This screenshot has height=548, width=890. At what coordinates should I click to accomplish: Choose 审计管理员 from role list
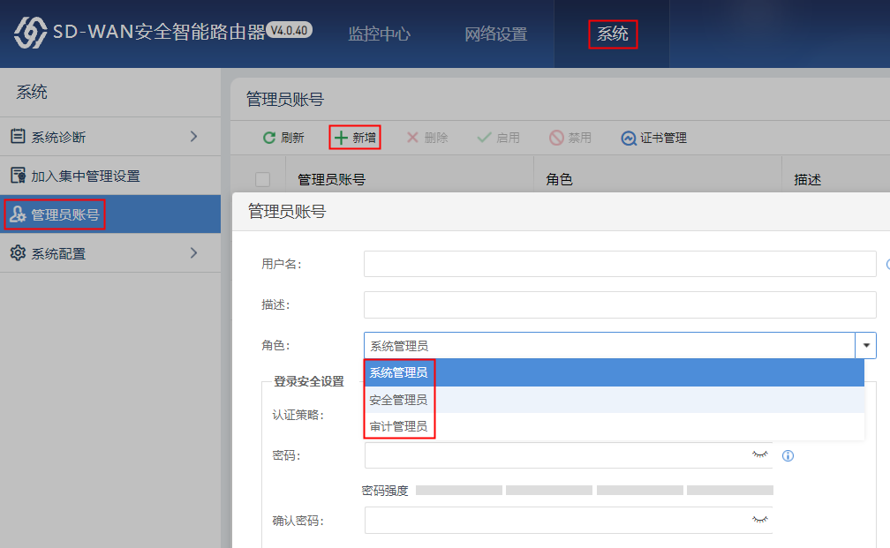pos(399,427)
